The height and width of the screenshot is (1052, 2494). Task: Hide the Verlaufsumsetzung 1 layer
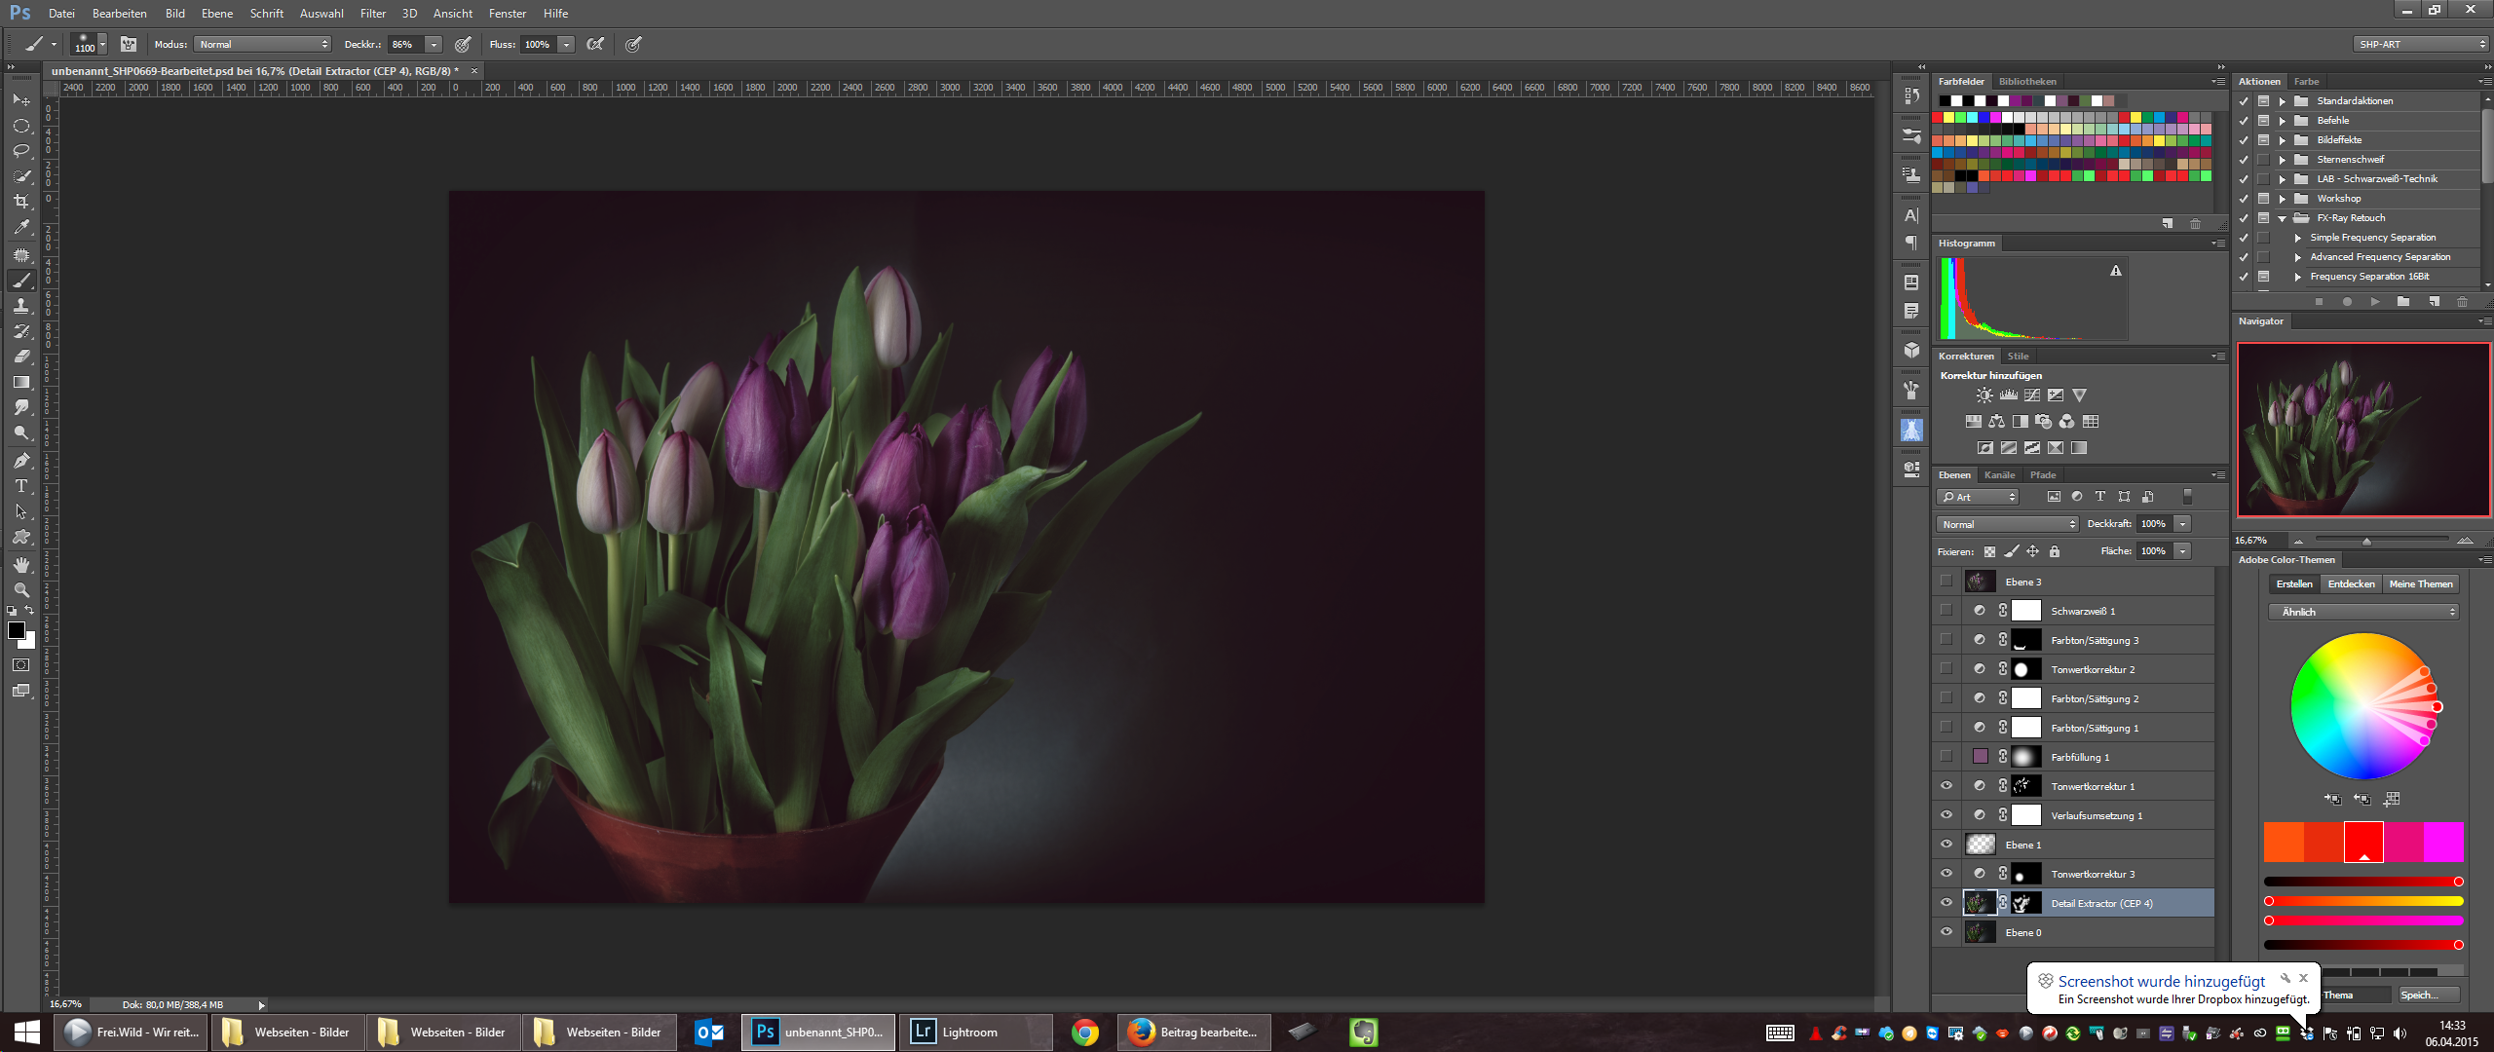1946,815
